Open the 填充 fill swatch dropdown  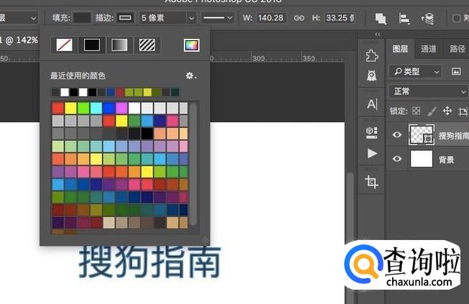pos(82,18)
